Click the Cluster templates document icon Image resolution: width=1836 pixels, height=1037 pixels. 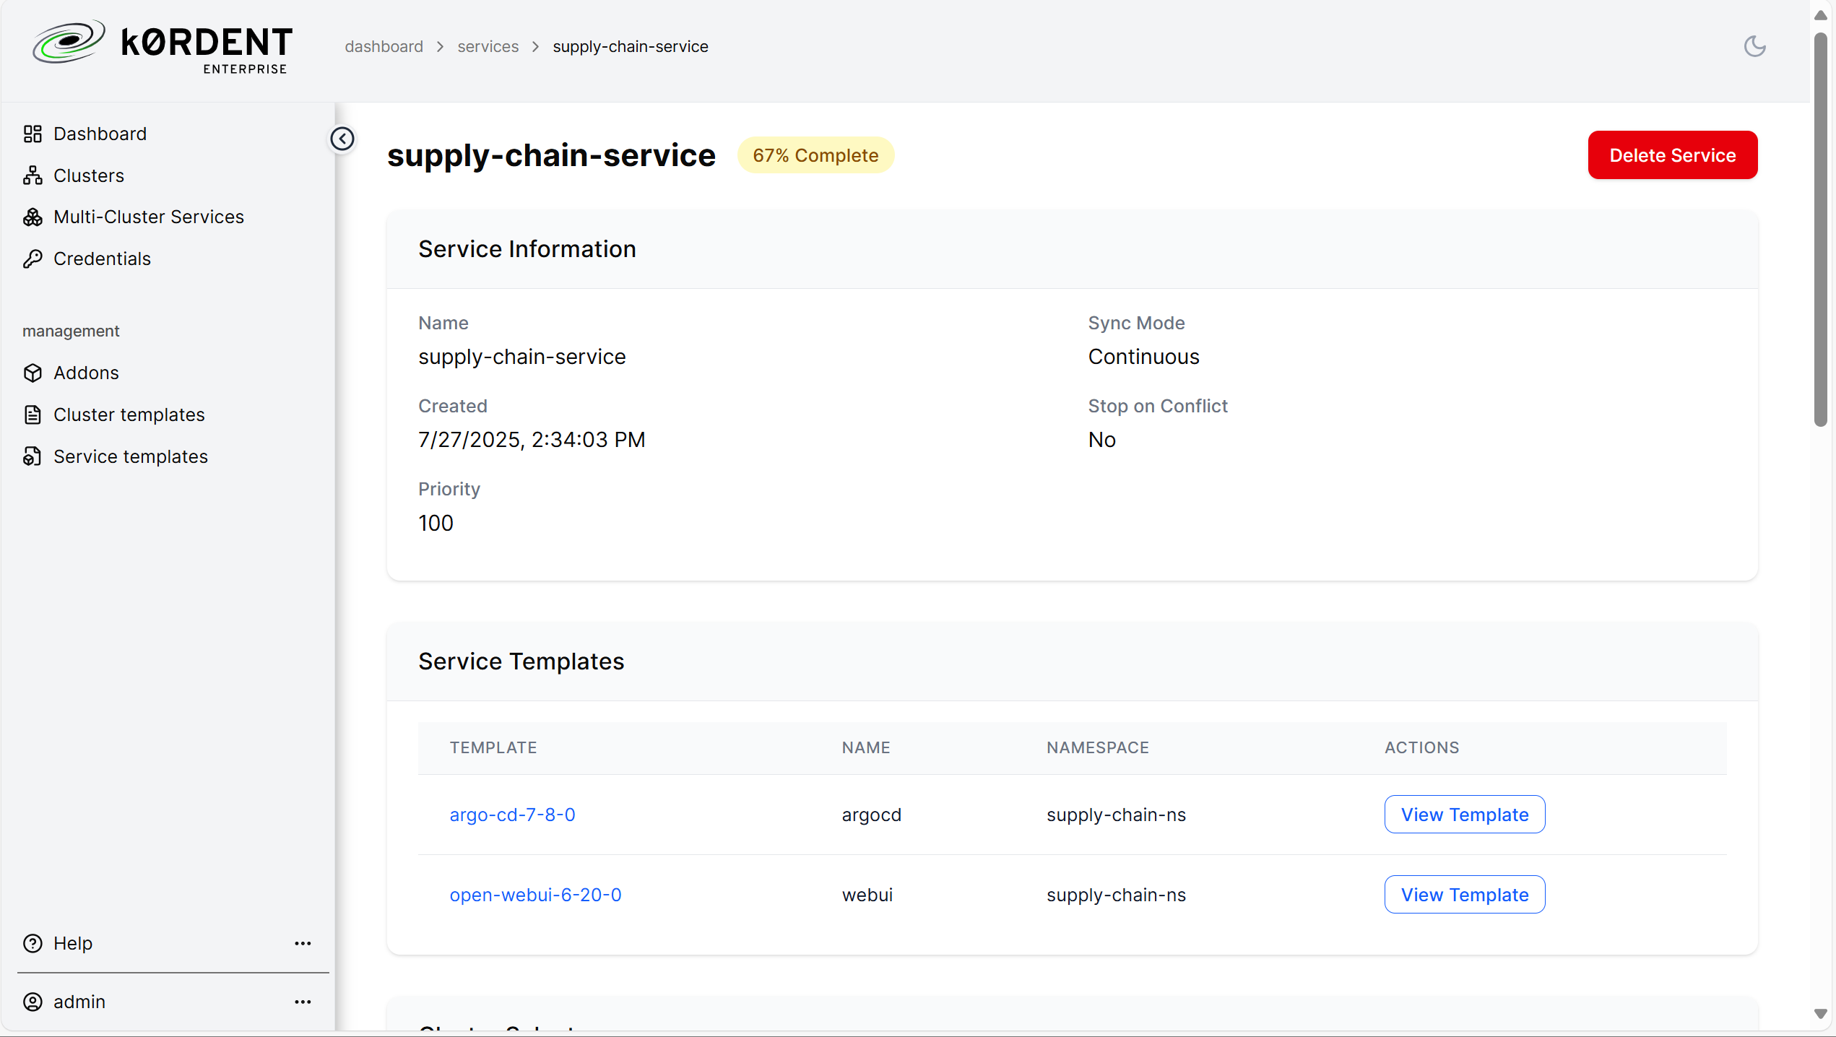coord(33,415)
